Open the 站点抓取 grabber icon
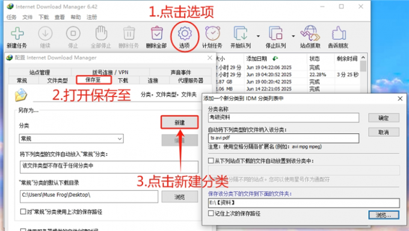409x231 pixels. pyautogui.click(x=310, y=34)
